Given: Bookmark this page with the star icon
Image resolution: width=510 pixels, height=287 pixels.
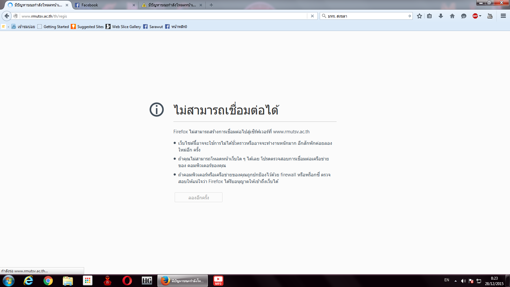Looking at the screenshot, I should 419,16.
